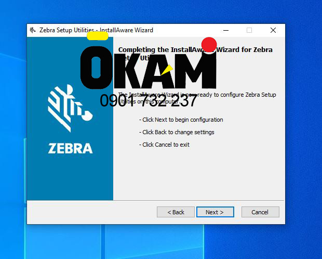This screenshot has height=259, width=322.
Task: Click the disabled maximize button in title bar
Action: [249, 30]
